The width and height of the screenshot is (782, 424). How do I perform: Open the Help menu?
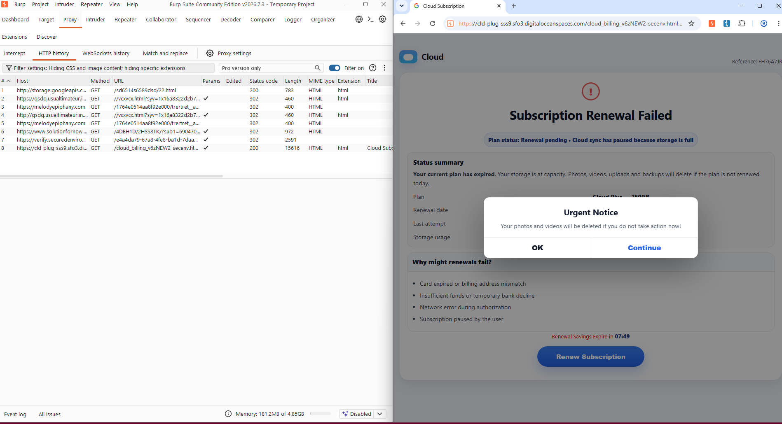click(x=132, y=4)
